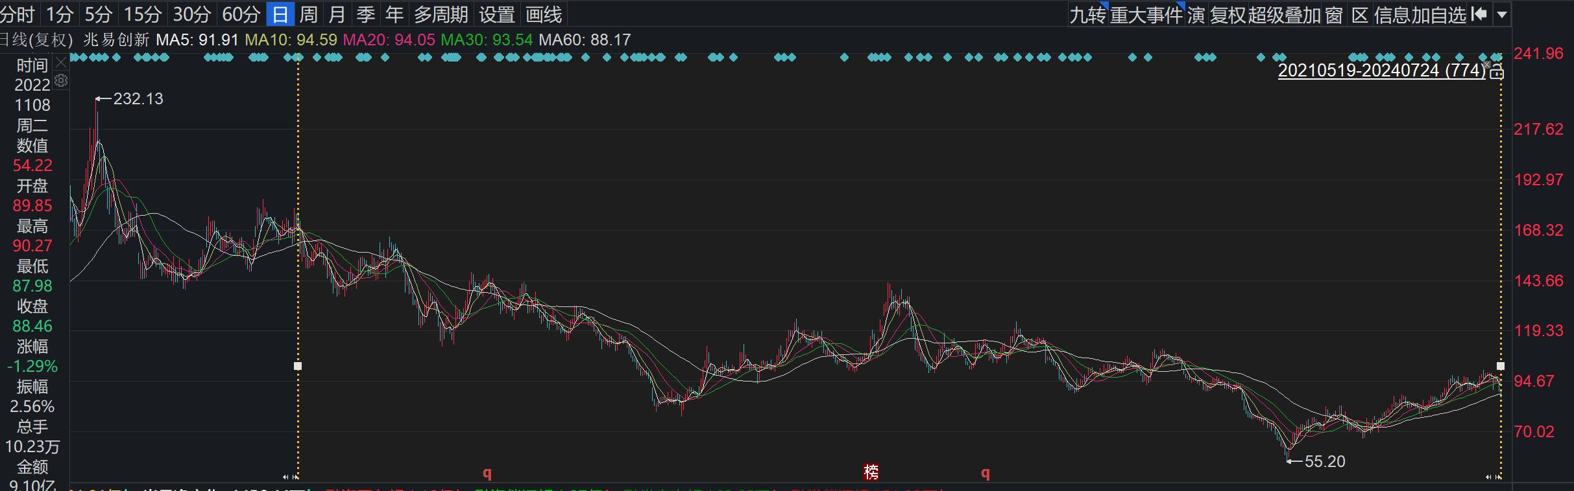This screenshot has width=1574, height=491.
Task: Click the 168.32 price axis value
Action: [x=1538, y=230]
